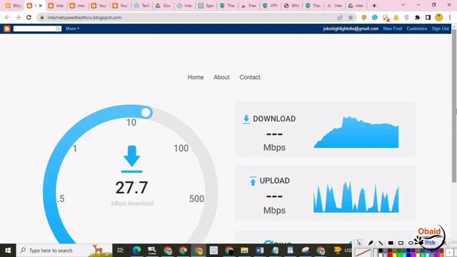Image resolution: width=457 pixels, height=257 pixels.
Task: Open the Home page link
Action: 196,77
